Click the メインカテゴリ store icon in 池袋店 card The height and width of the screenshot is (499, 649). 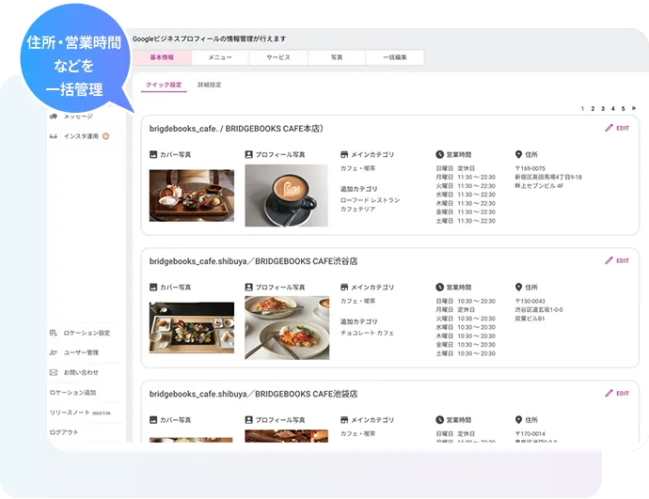click(x=344, y=420)
